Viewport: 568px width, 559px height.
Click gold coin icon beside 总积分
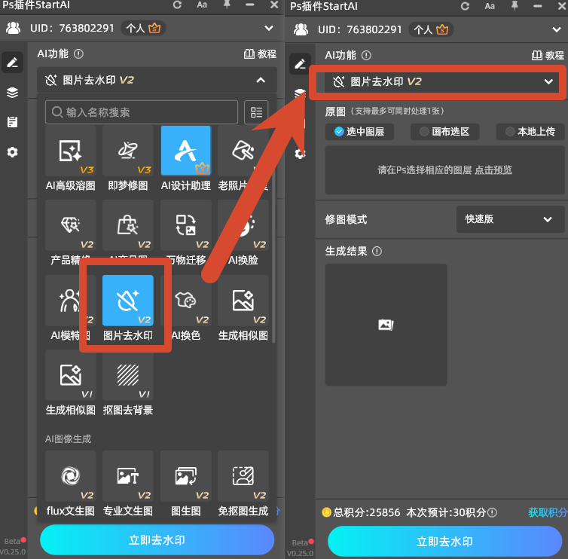click(x=326, y=512)
